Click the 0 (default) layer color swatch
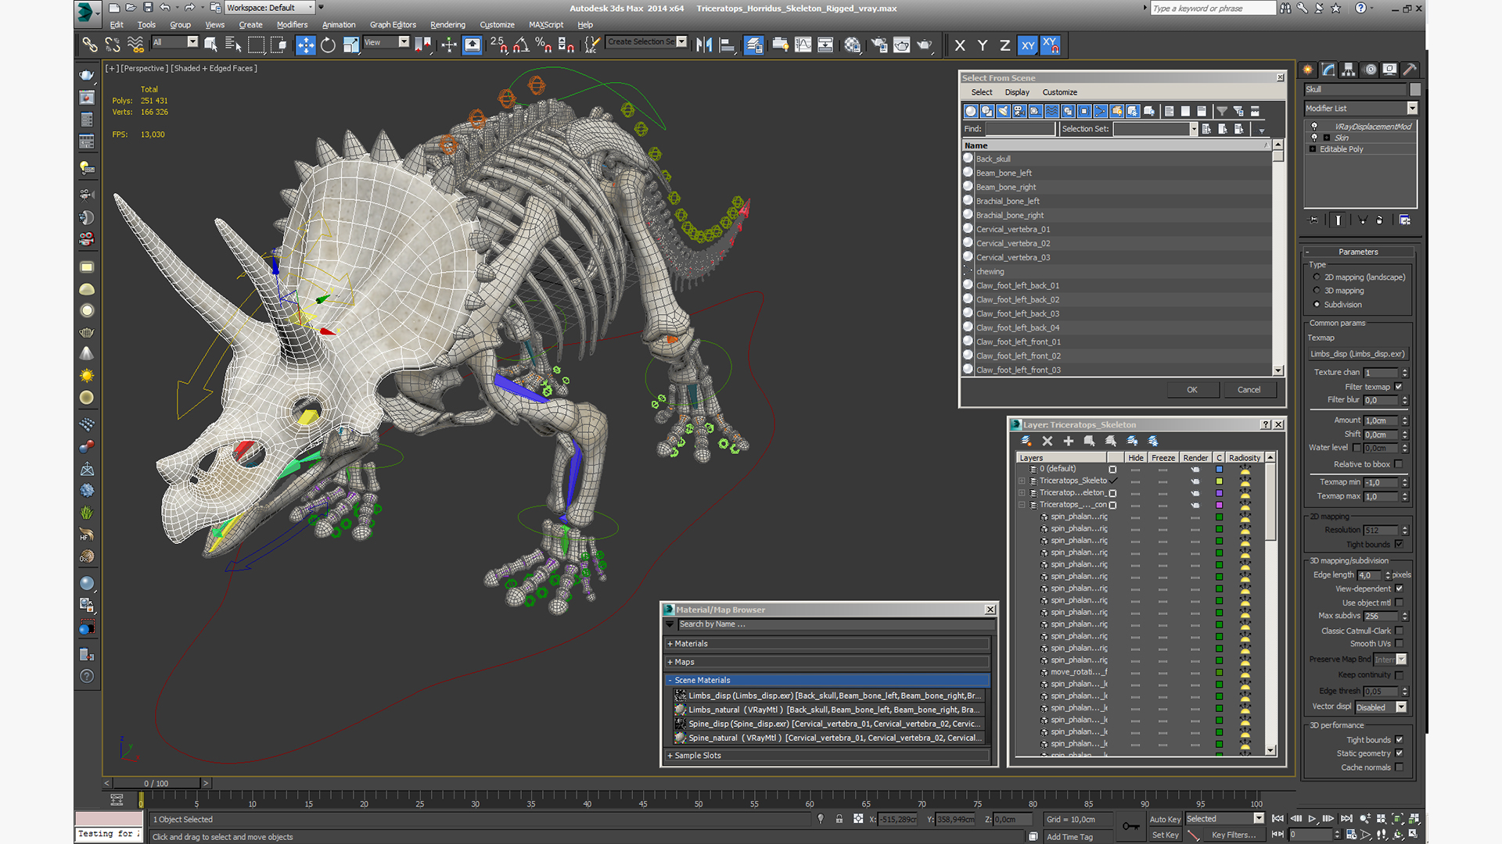Image resolution: width=1502 pixels, height=844 pixels. point(1219,469)
